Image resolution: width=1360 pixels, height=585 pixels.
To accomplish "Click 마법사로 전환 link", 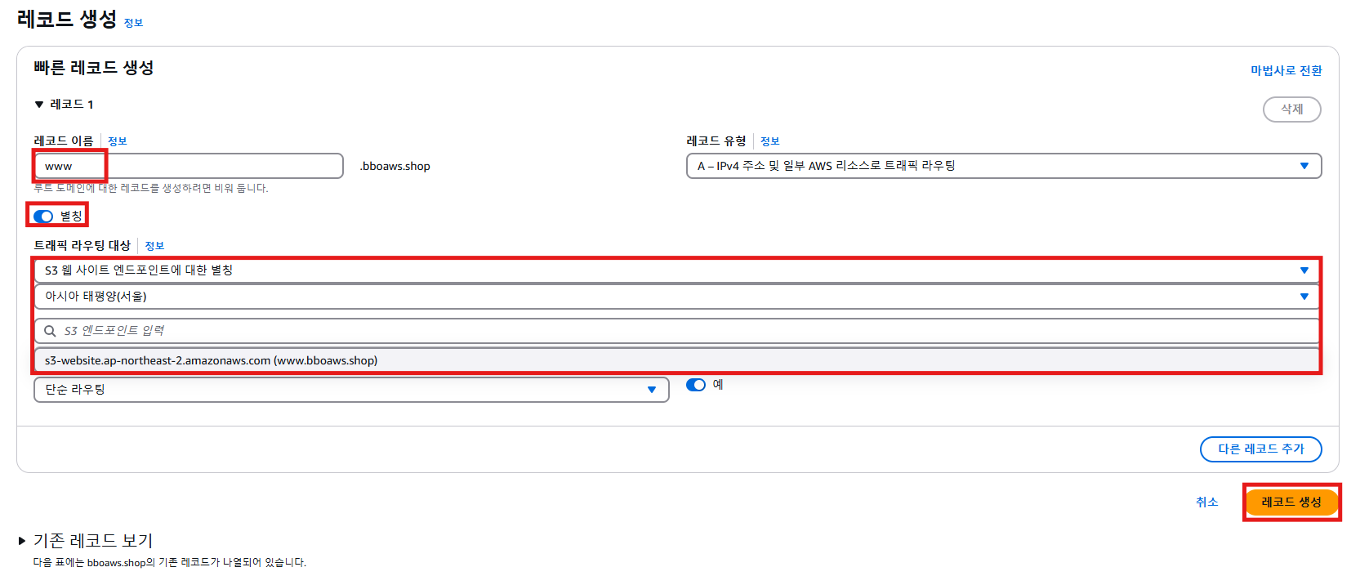I will (1286, 70).
